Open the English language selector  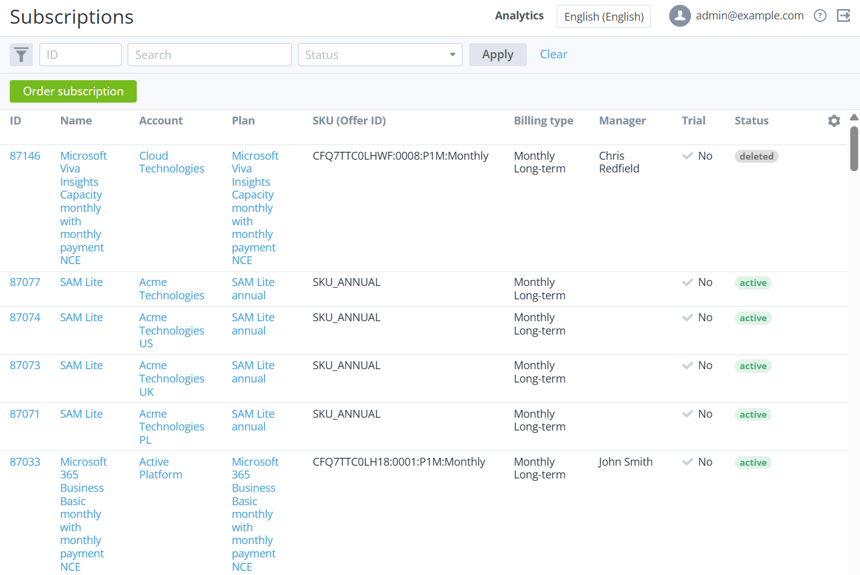point(604,16)
